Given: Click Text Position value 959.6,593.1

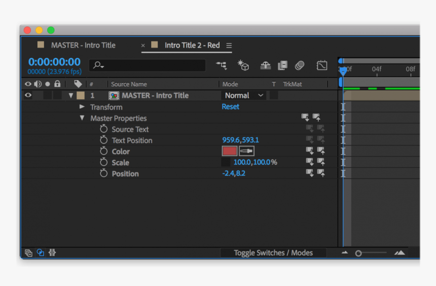Looking at the screenshot, I should (x=240, y=140).
